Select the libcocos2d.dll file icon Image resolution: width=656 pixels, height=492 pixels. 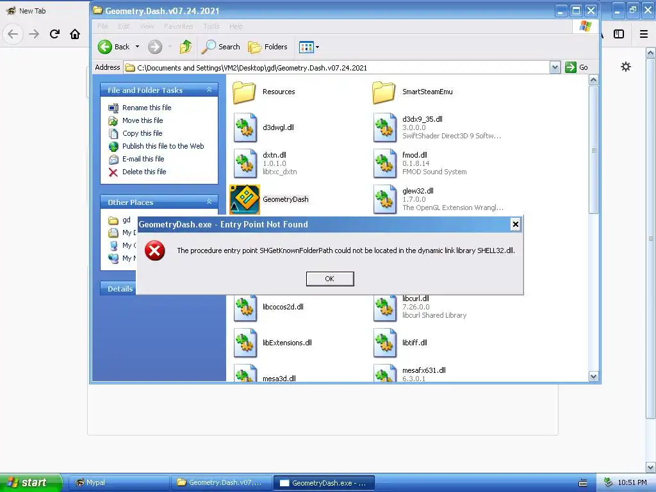pyautogui.click(x=245, y=308)
